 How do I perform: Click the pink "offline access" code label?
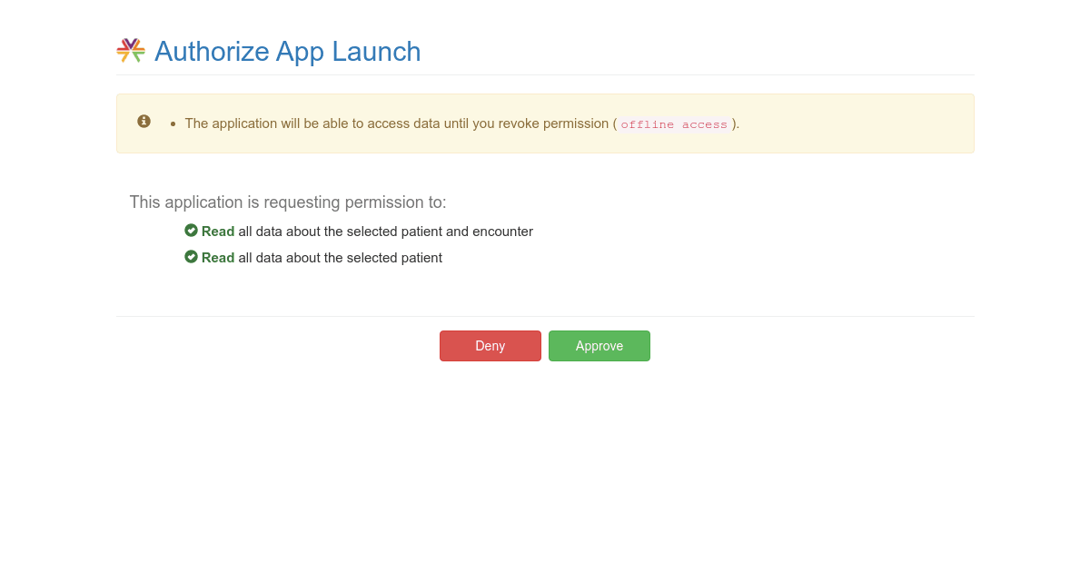click(674, 124)
